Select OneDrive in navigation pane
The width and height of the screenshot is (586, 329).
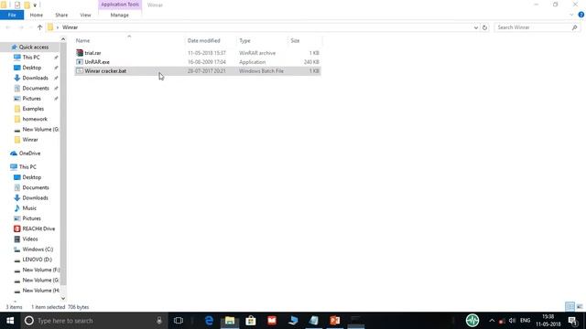tap(29, 154)
